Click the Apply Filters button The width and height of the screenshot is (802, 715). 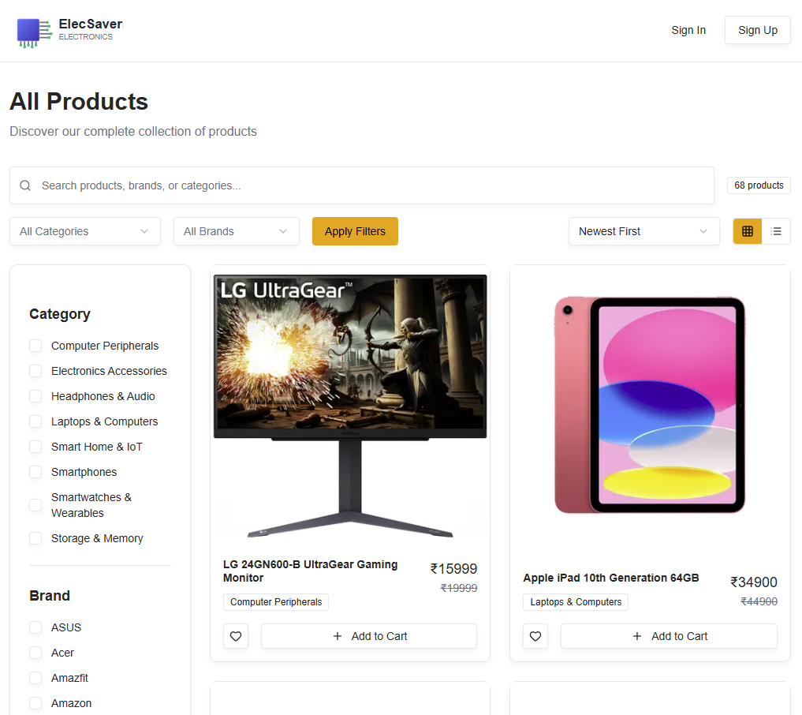pos(355,231)
